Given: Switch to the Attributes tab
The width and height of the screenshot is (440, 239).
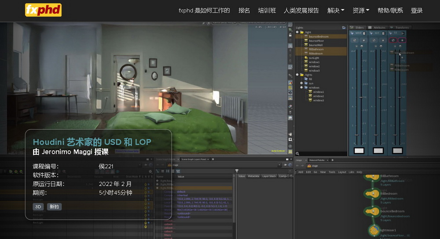Looking at the screenshot, I should [x=377, y=27].
